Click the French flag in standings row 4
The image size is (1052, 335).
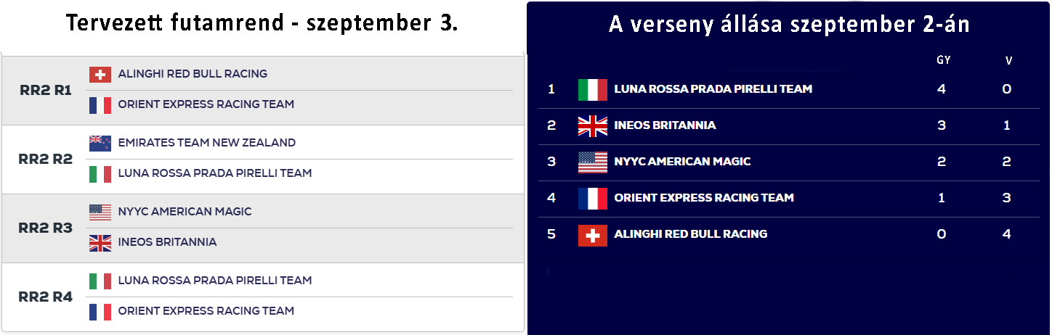(x=593, y=199)
